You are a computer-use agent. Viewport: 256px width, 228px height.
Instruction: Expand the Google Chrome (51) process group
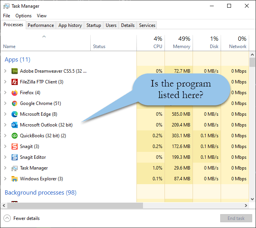[x=5, y=103]
